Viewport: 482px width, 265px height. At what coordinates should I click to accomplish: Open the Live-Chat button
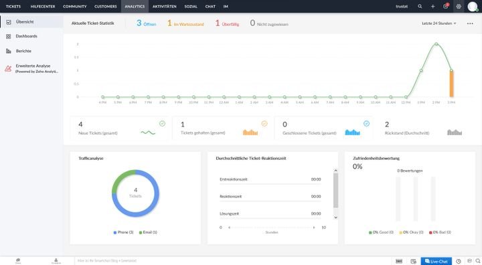point(436,261)
